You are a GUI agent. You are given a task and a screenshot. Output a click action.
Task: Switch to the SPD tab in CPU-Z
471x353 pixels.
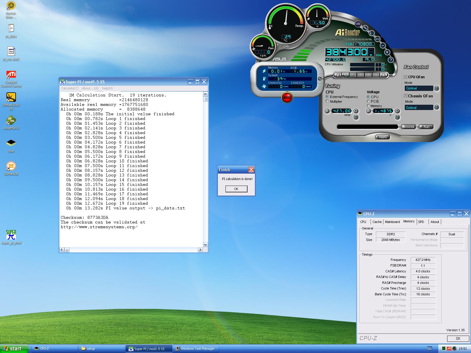pos(421,222)
